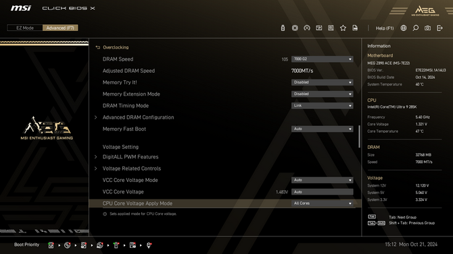The image size is (453, 254).
Task: Click the gauge performance icon in toolbar
Action: coord(307,28)
